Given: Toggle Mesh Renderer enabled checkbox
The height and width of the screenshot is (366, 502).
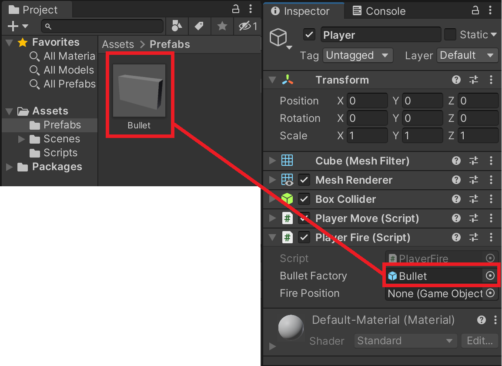Looking at the screenshot, I should (304, 180).
